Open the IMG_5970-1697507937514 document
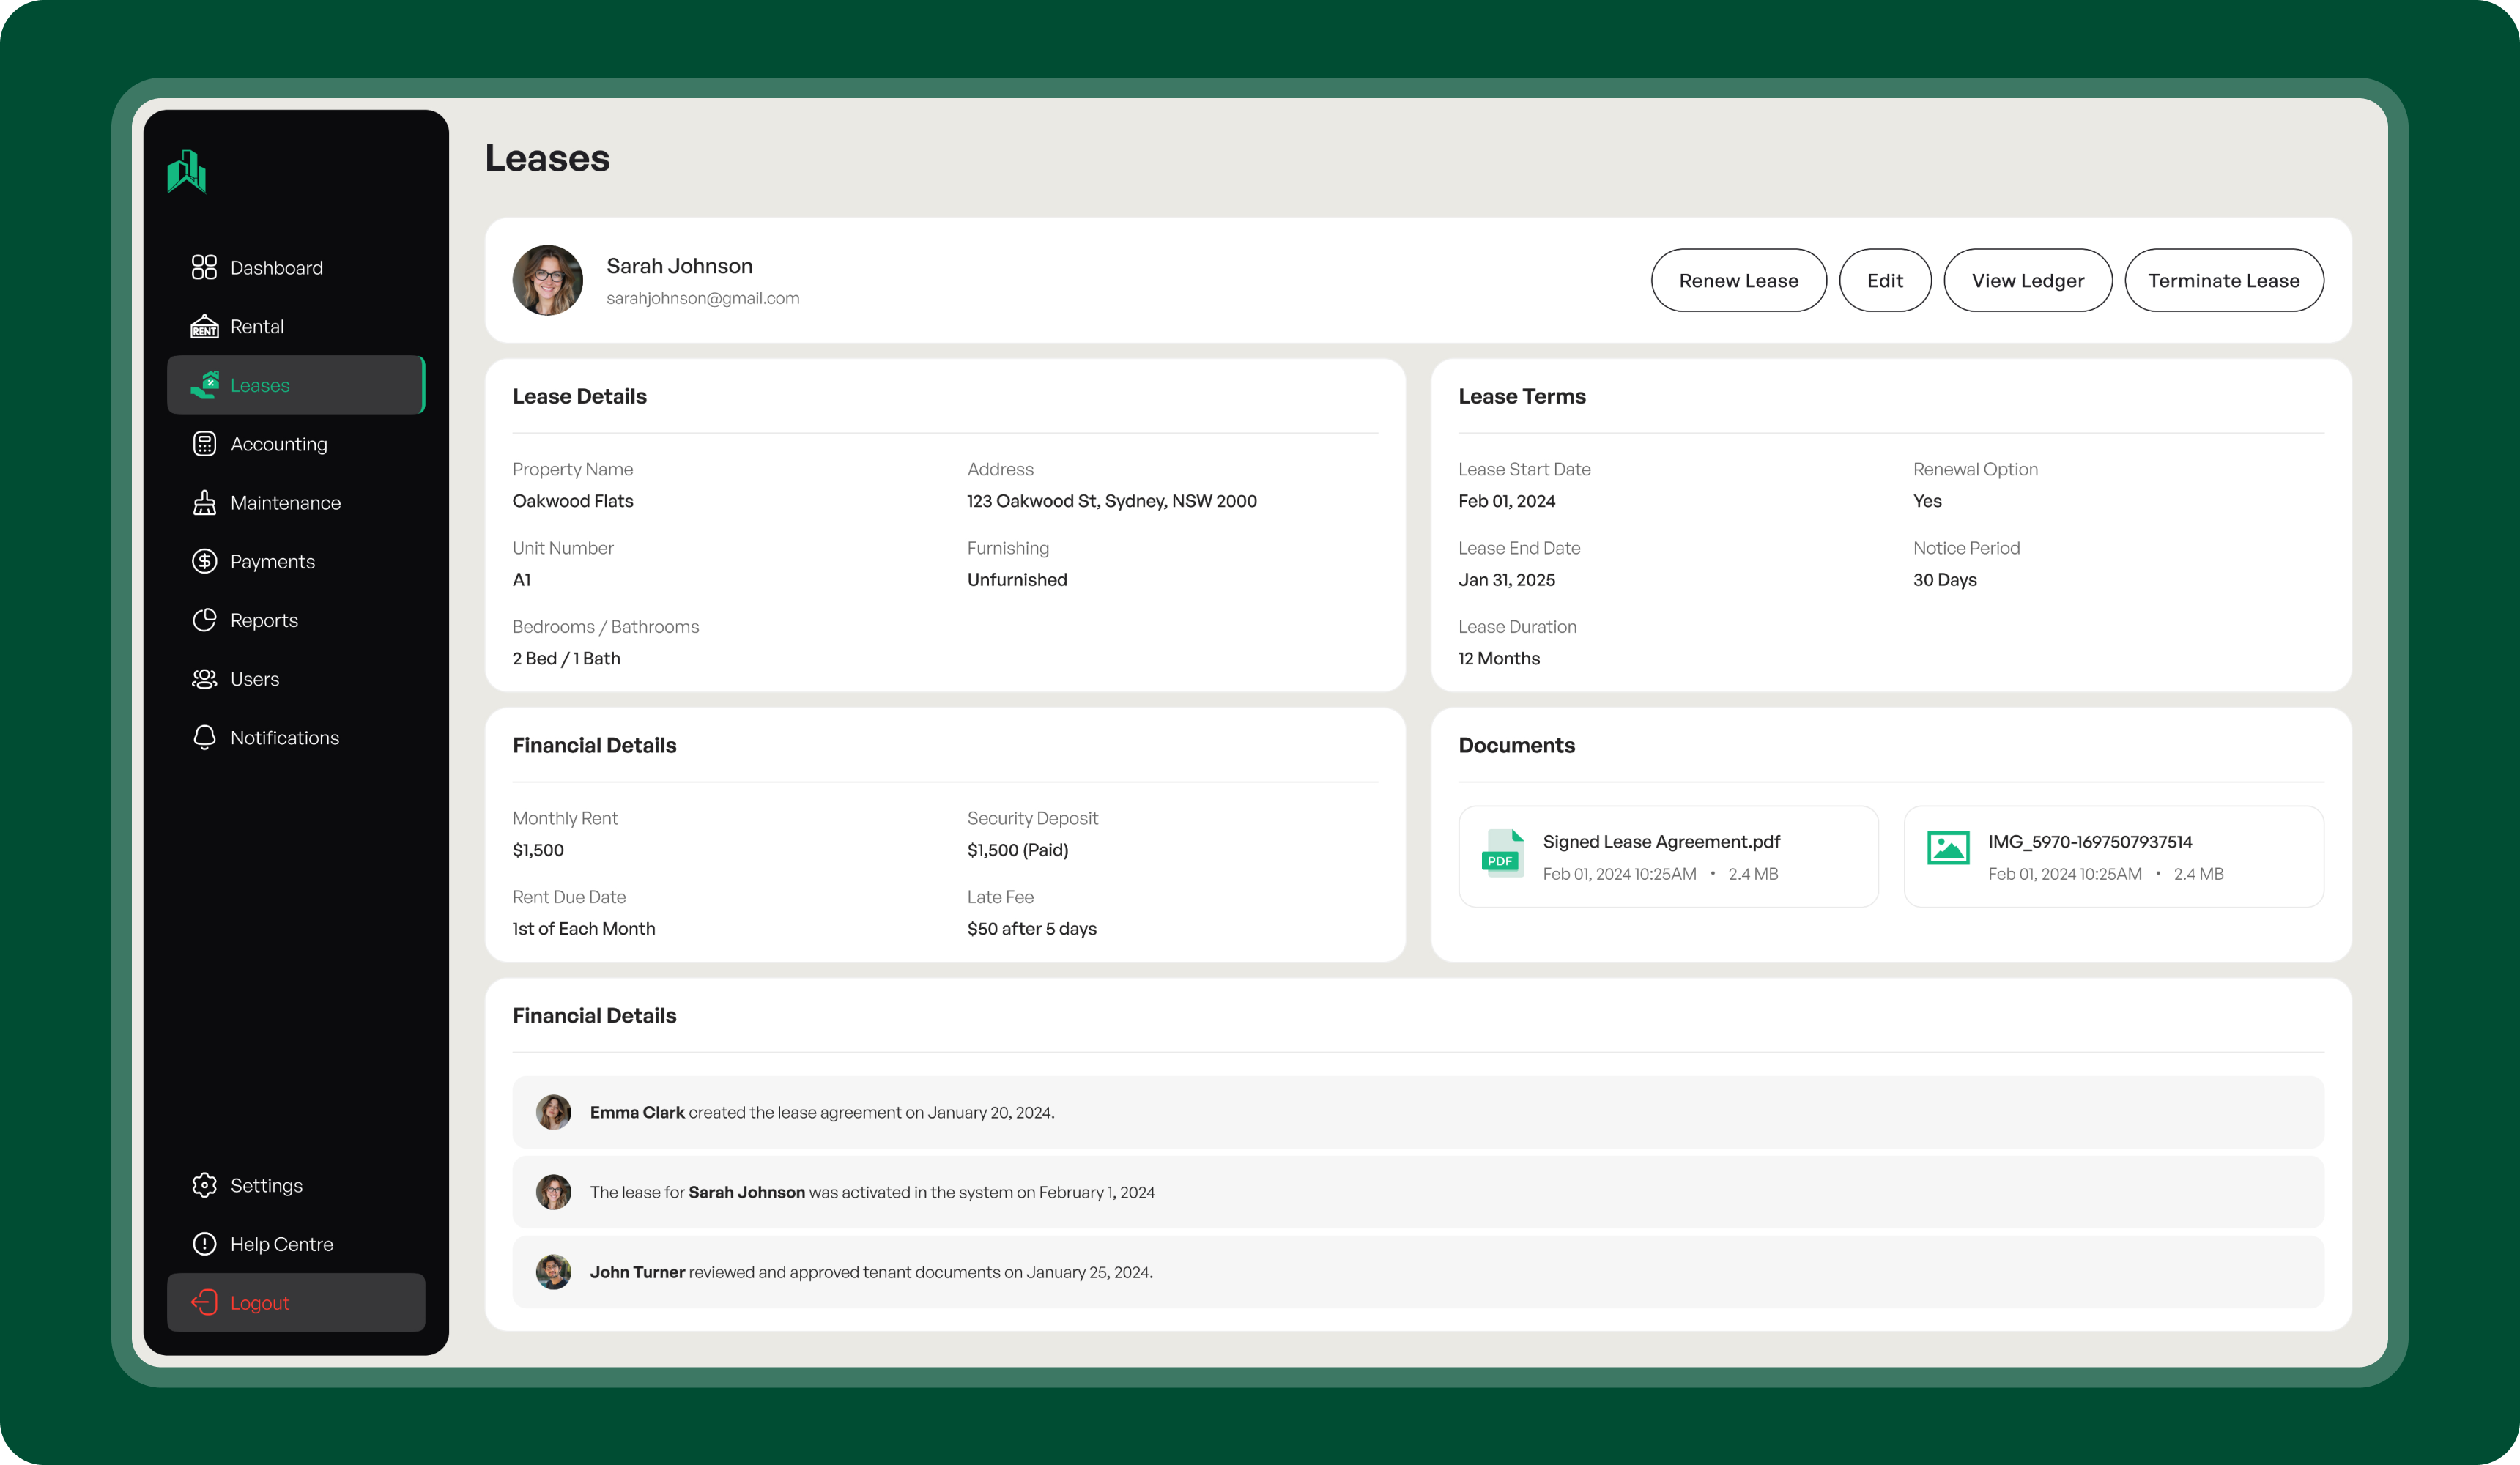Image resolution: width=2520 pixels, height=1465 pixels. pyautogui.click(x=2114, y=857)
